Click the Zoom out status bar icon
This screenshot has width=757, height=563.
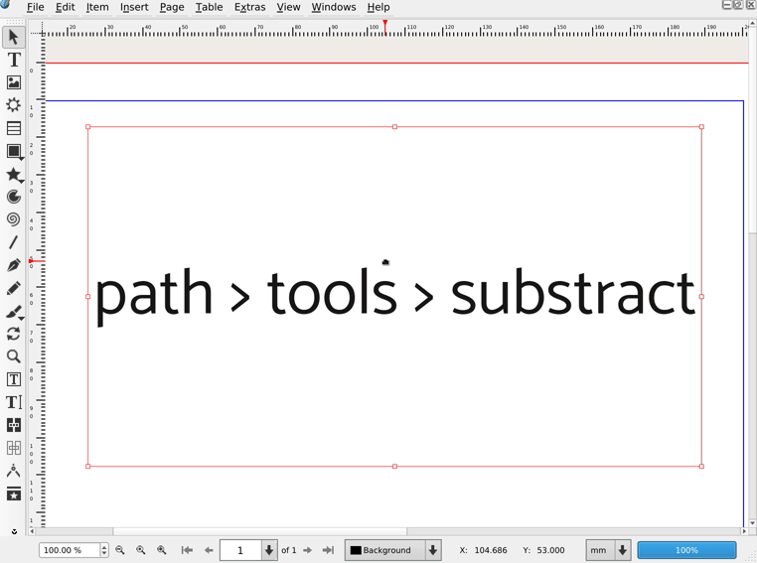120,550
